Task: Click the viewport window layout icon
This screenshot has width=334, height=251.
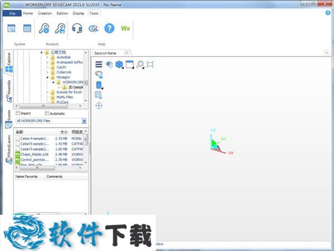Action: pos(130,64)
